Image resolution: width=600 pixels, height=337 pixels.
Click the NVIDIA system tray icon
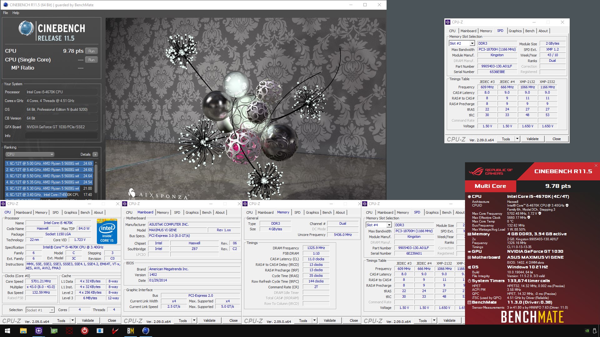[x=587, y=331]
